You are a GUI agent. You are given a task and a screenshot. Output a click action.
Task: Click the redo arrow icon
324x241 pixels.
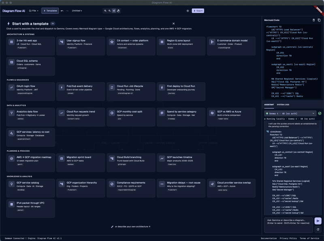click(x=67, y=11)
